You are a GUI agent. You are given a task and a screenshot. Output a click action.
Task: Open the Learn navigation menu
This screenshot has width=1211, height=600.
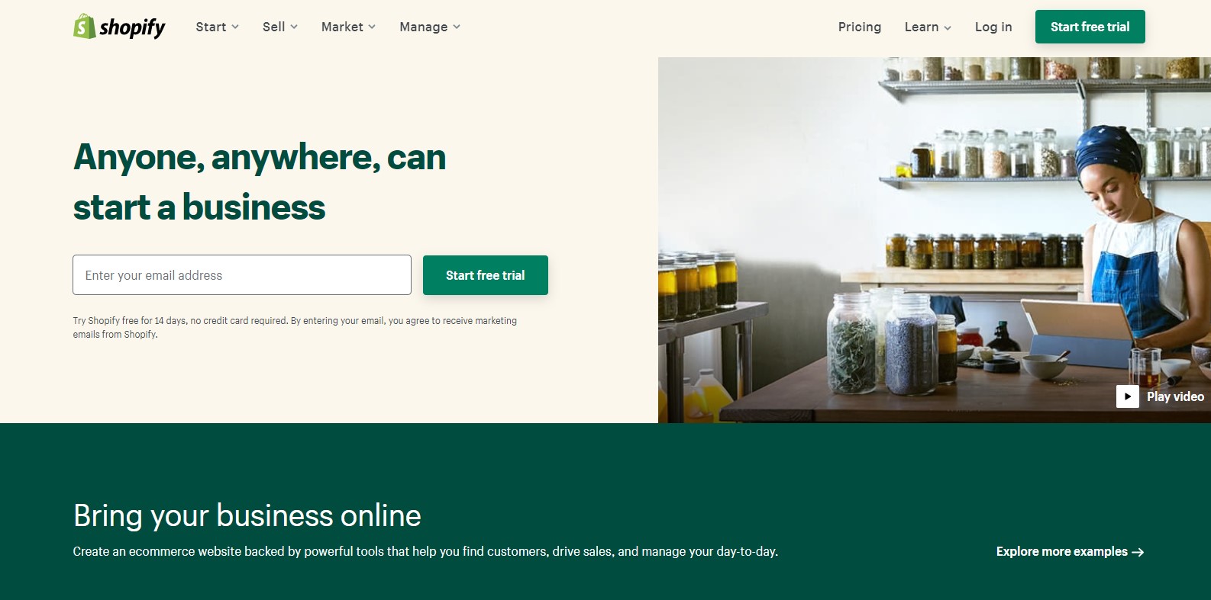[x=928, y=27]
